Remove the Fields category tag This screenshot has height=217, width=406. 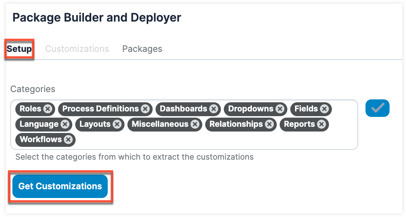click(324, 109)
